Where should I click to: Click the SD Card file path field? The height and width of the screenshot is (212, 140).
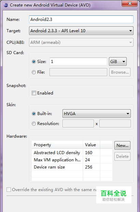coord(78,72)
